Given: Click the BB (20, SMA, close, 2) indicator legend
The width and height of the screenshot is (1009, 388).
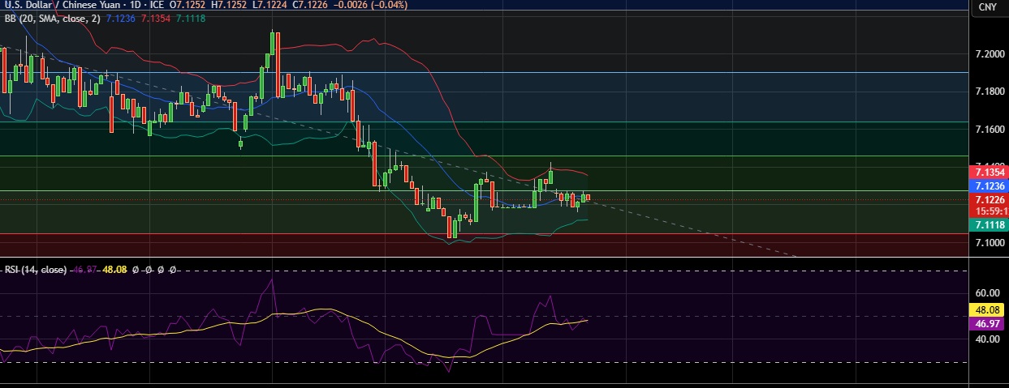Looking at the screenshot, I should tap(50, 18).
